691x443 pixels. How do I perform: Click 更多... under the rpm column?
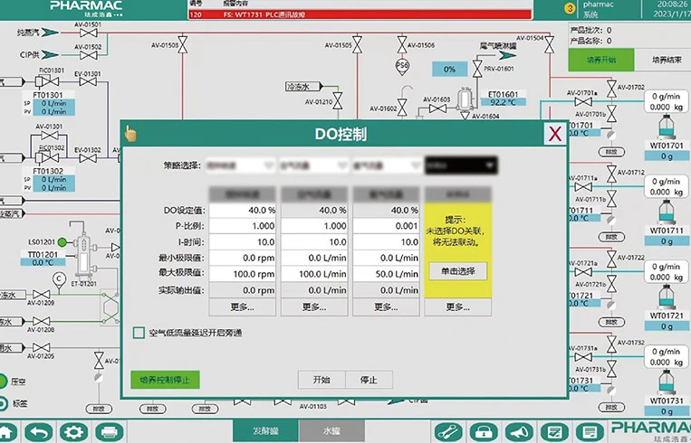point(243,307)
